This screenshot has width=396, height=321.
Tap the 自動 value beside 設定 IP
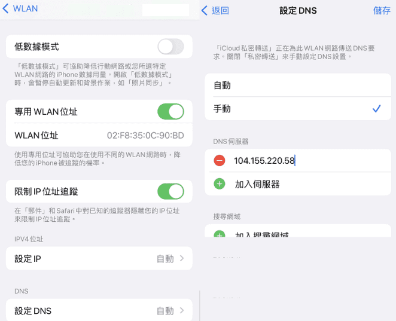pyautogui.click(x=165, y=259)
